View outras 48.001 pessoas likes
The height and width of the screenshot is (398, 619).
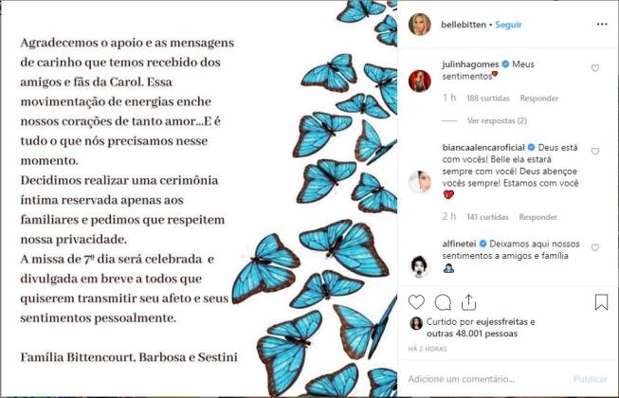[x=472, y=334]
